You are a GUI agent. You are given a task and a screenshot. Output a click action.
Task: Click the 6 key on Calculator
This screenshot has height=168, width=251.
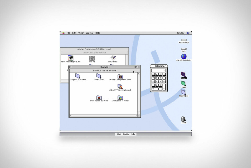[160, 82]
